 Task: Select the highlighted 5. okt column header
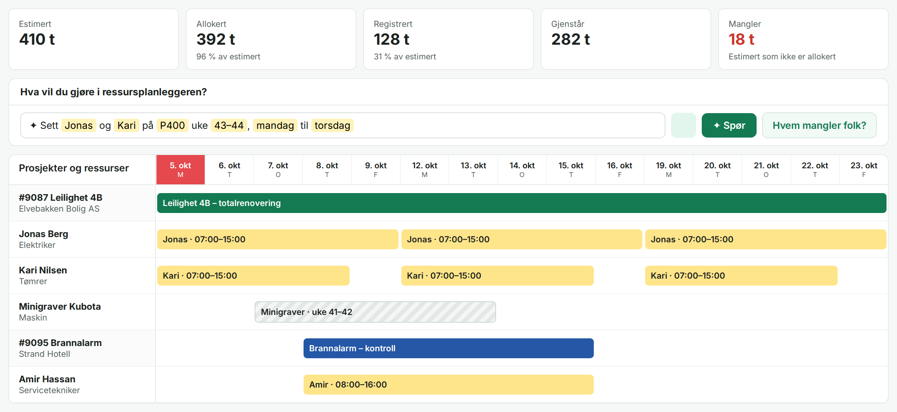180,170
